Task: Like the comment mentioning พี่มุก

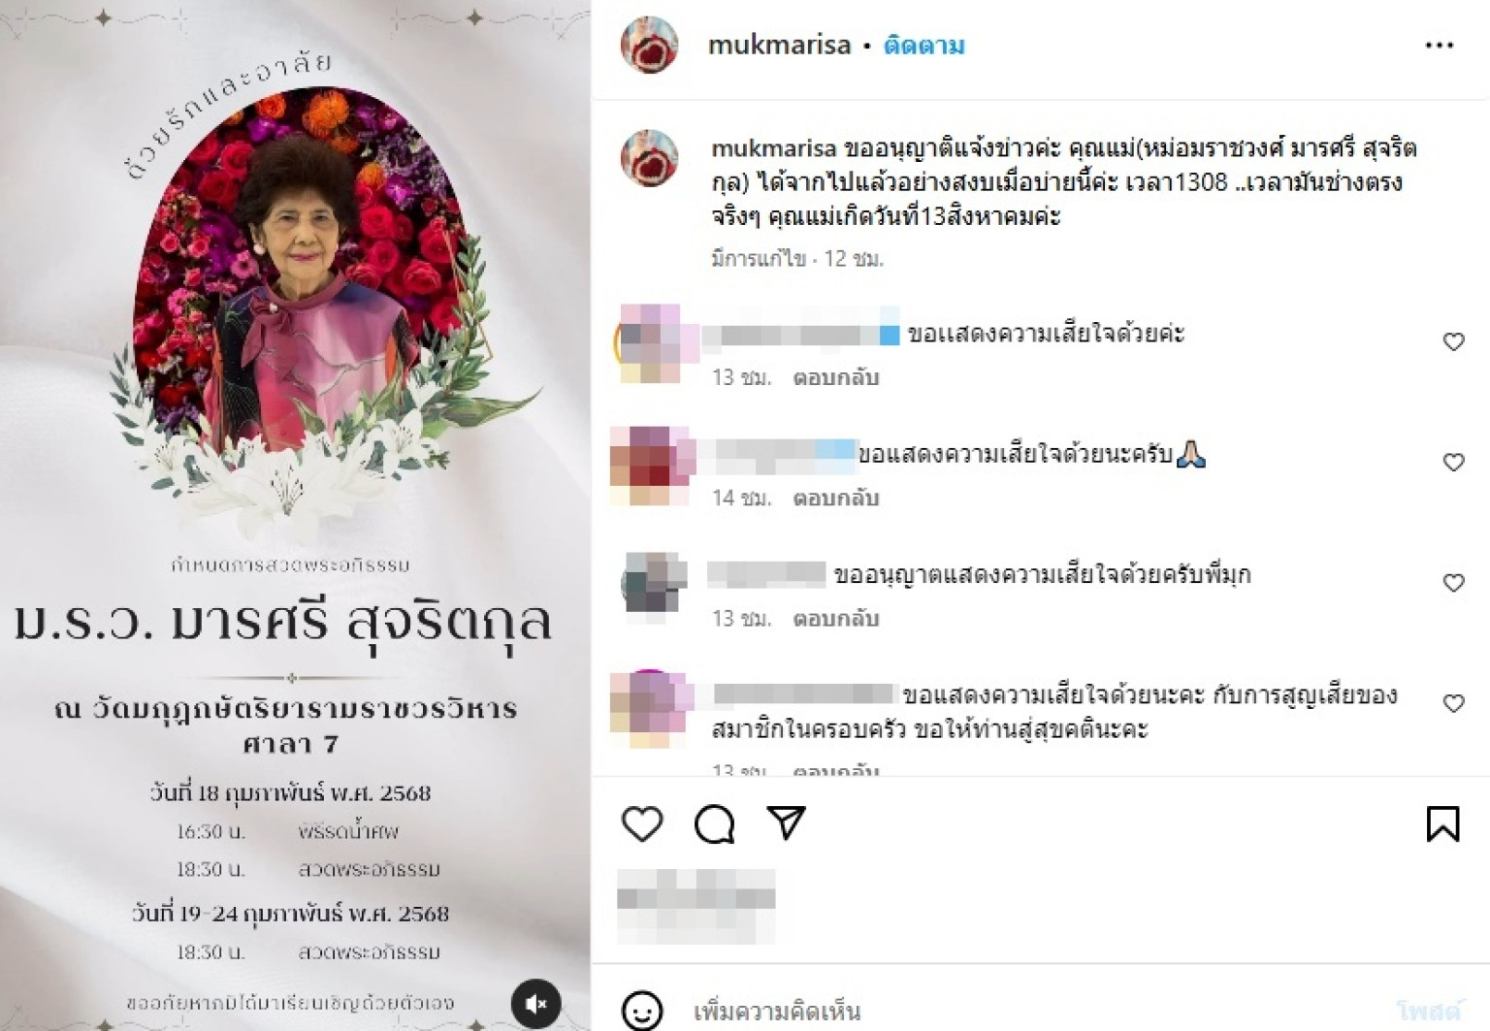Action: click(x=1453, y=582)
